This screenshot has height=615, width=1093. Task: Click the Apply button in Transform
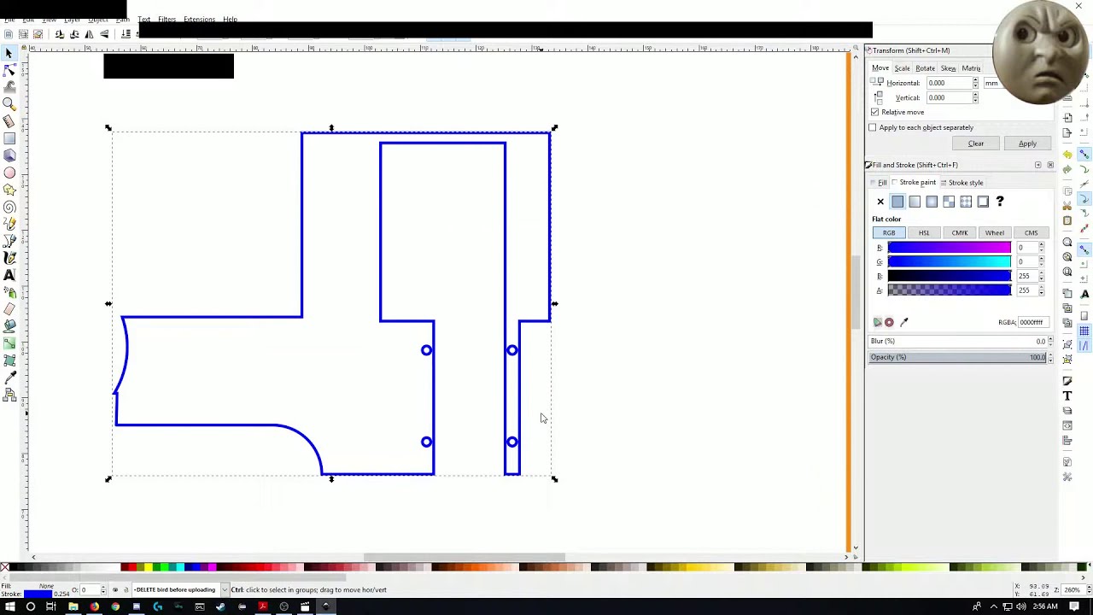1027,143
